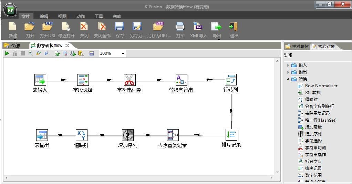Viewport: 352px width, 184px height.
Task: Save with the 保存 floppy icon
Action: pos(120,27)
